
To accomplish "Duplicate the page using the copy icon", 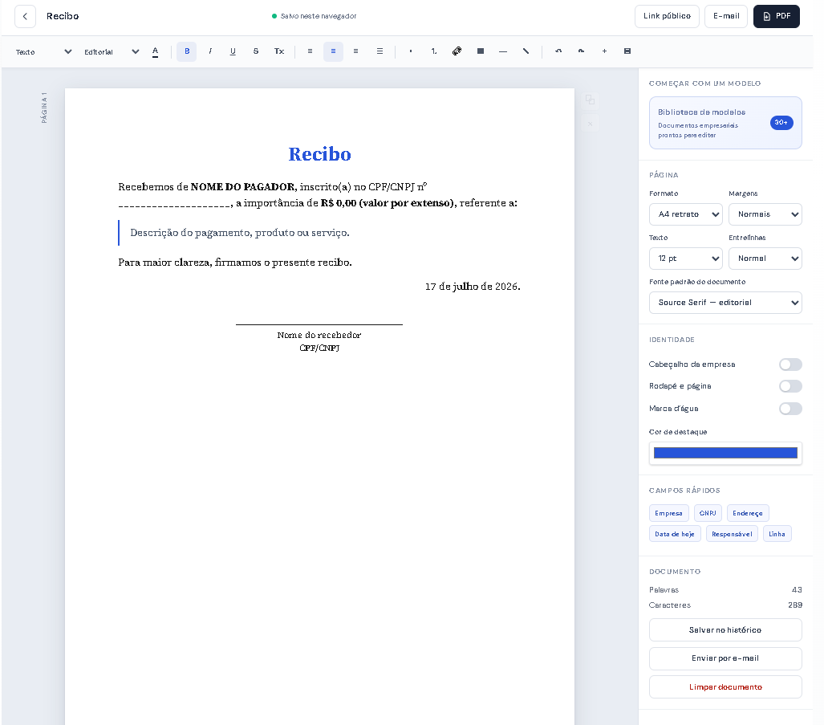I will tap(591, 100).
